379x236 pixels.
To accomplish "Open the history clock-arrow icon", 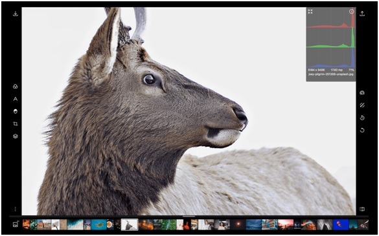I will pyautogui.click(x=362, y=118).
